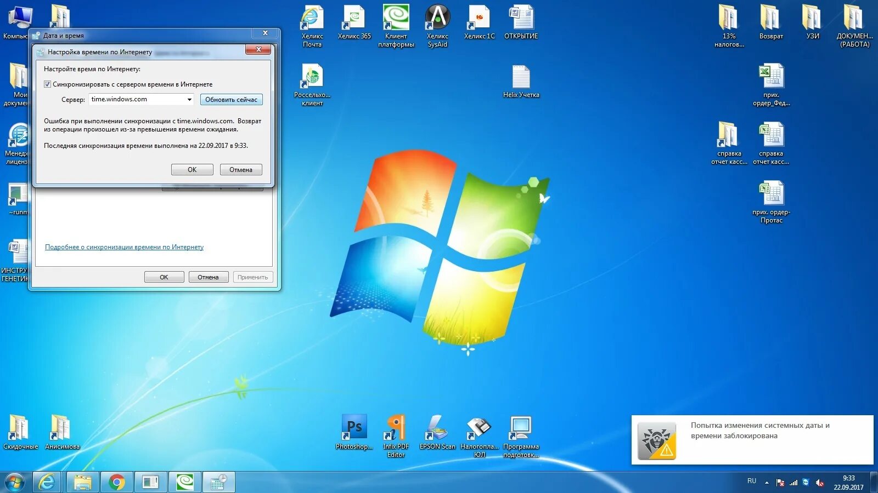Select the справка отчет касс Excel file

771,144
